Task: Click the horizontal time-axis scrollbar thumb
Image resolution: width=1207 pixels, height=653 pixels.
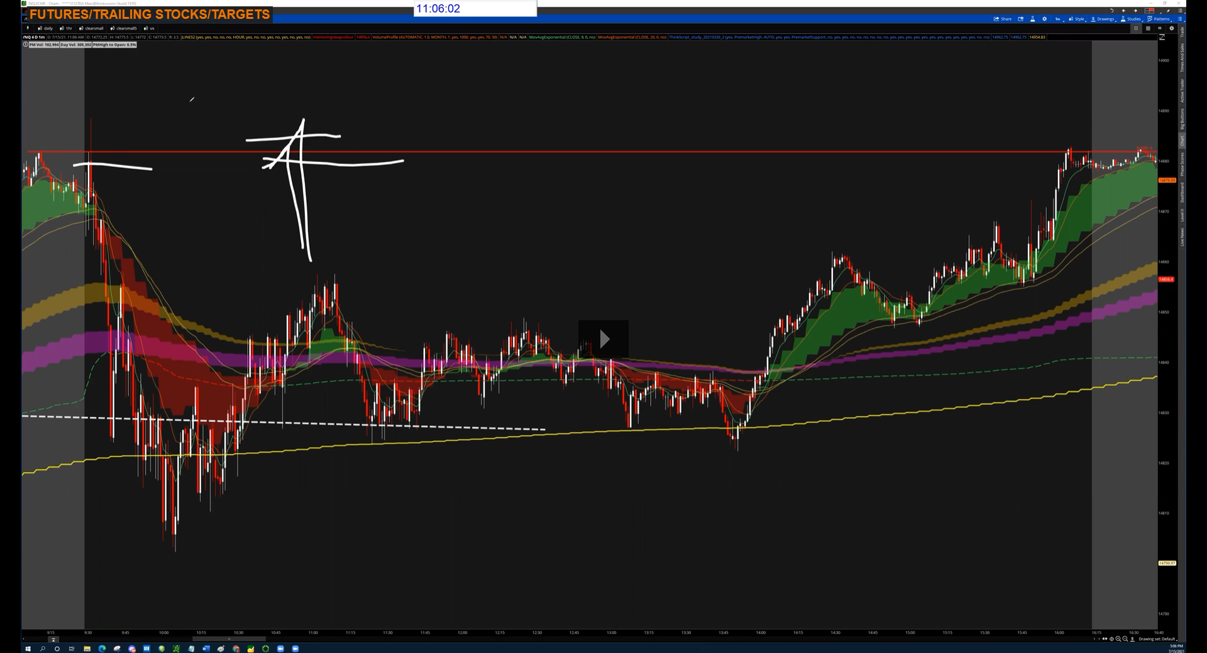Action: (229, 639)
